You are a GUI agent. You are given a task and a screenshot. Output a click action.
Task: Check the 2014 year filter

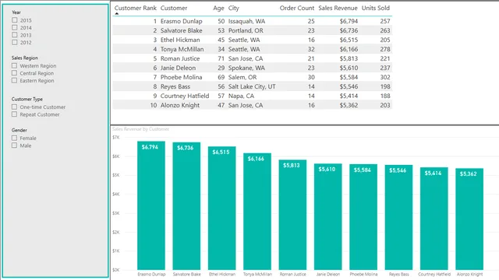[x=15, y=28]
